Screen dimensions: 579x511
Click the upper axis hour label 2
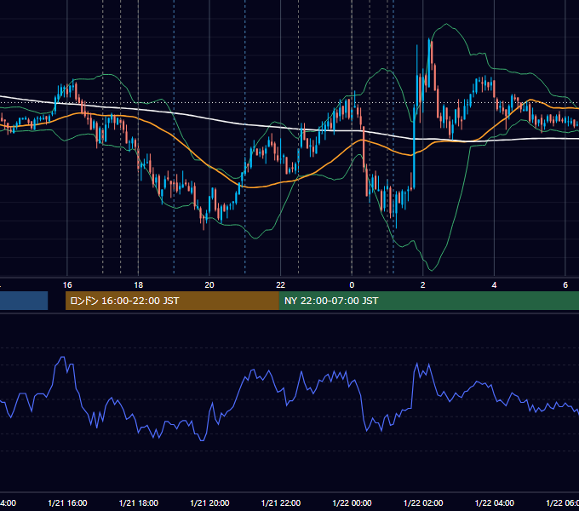click(423, 285)
